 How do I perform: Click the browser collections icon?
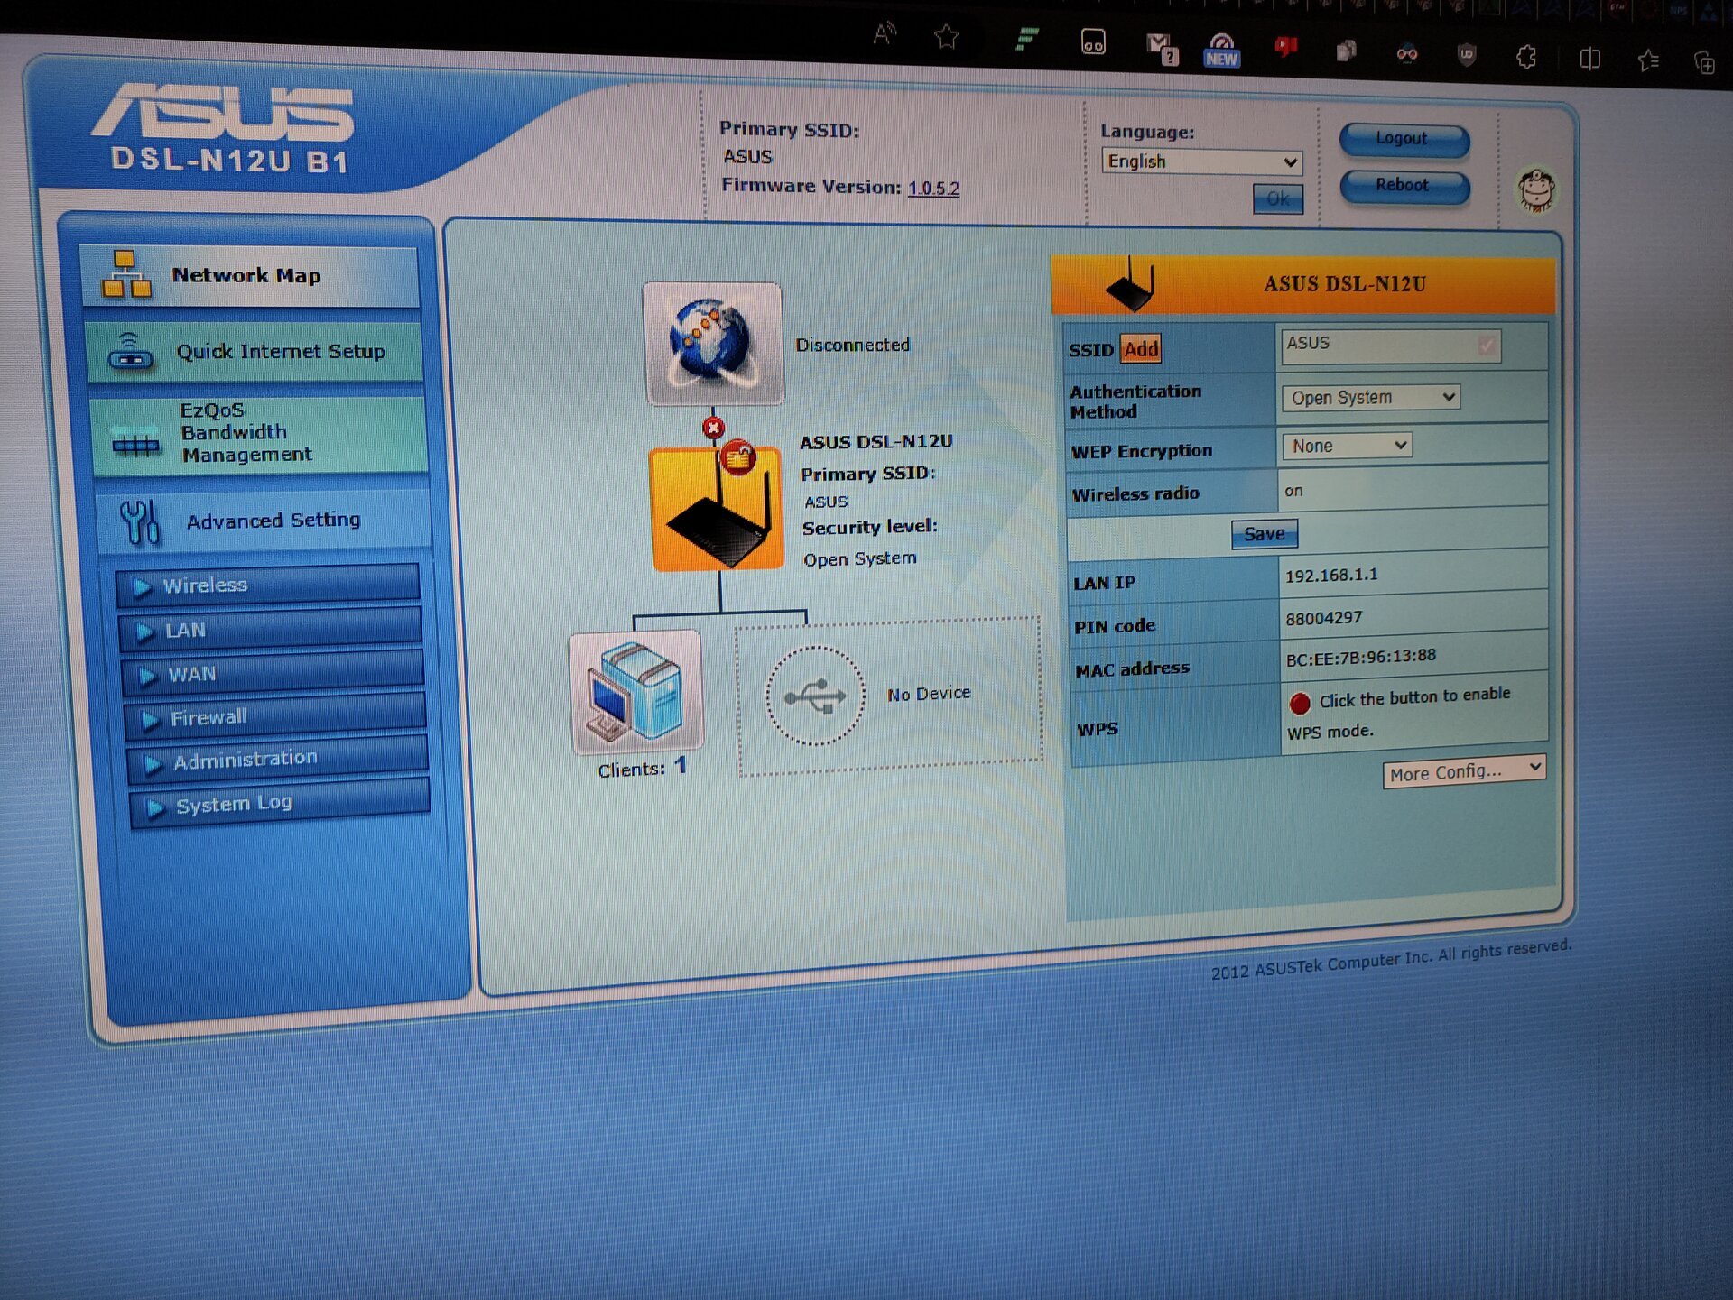(x=1704, y=62)
